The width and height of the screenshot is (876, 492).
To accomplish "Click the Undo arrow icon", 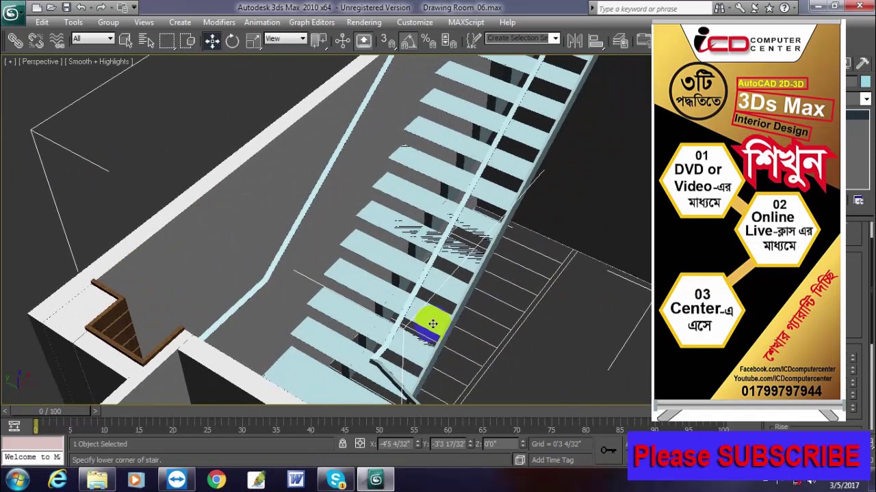I will click(x=81, y=8).
